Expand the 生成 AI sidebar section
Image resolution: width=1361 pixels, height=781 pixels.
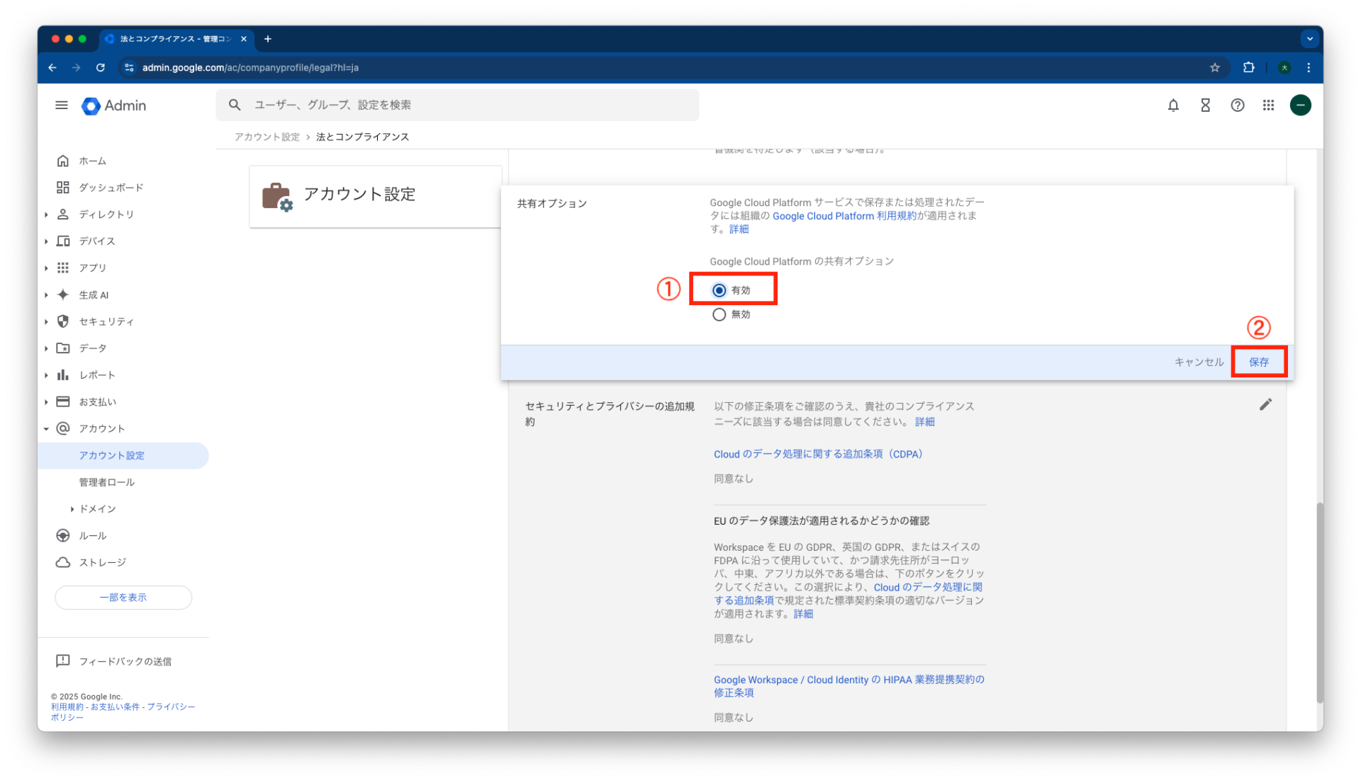[x=46, y=295]
